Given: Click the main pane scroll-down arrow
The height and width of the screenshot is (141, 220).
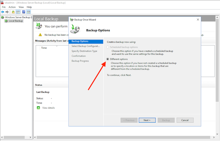Looking at the screenshot, I should 217,134.
